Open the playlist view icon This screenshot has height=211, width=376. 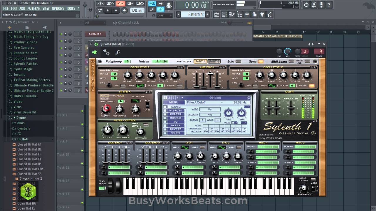click(217, 14)
